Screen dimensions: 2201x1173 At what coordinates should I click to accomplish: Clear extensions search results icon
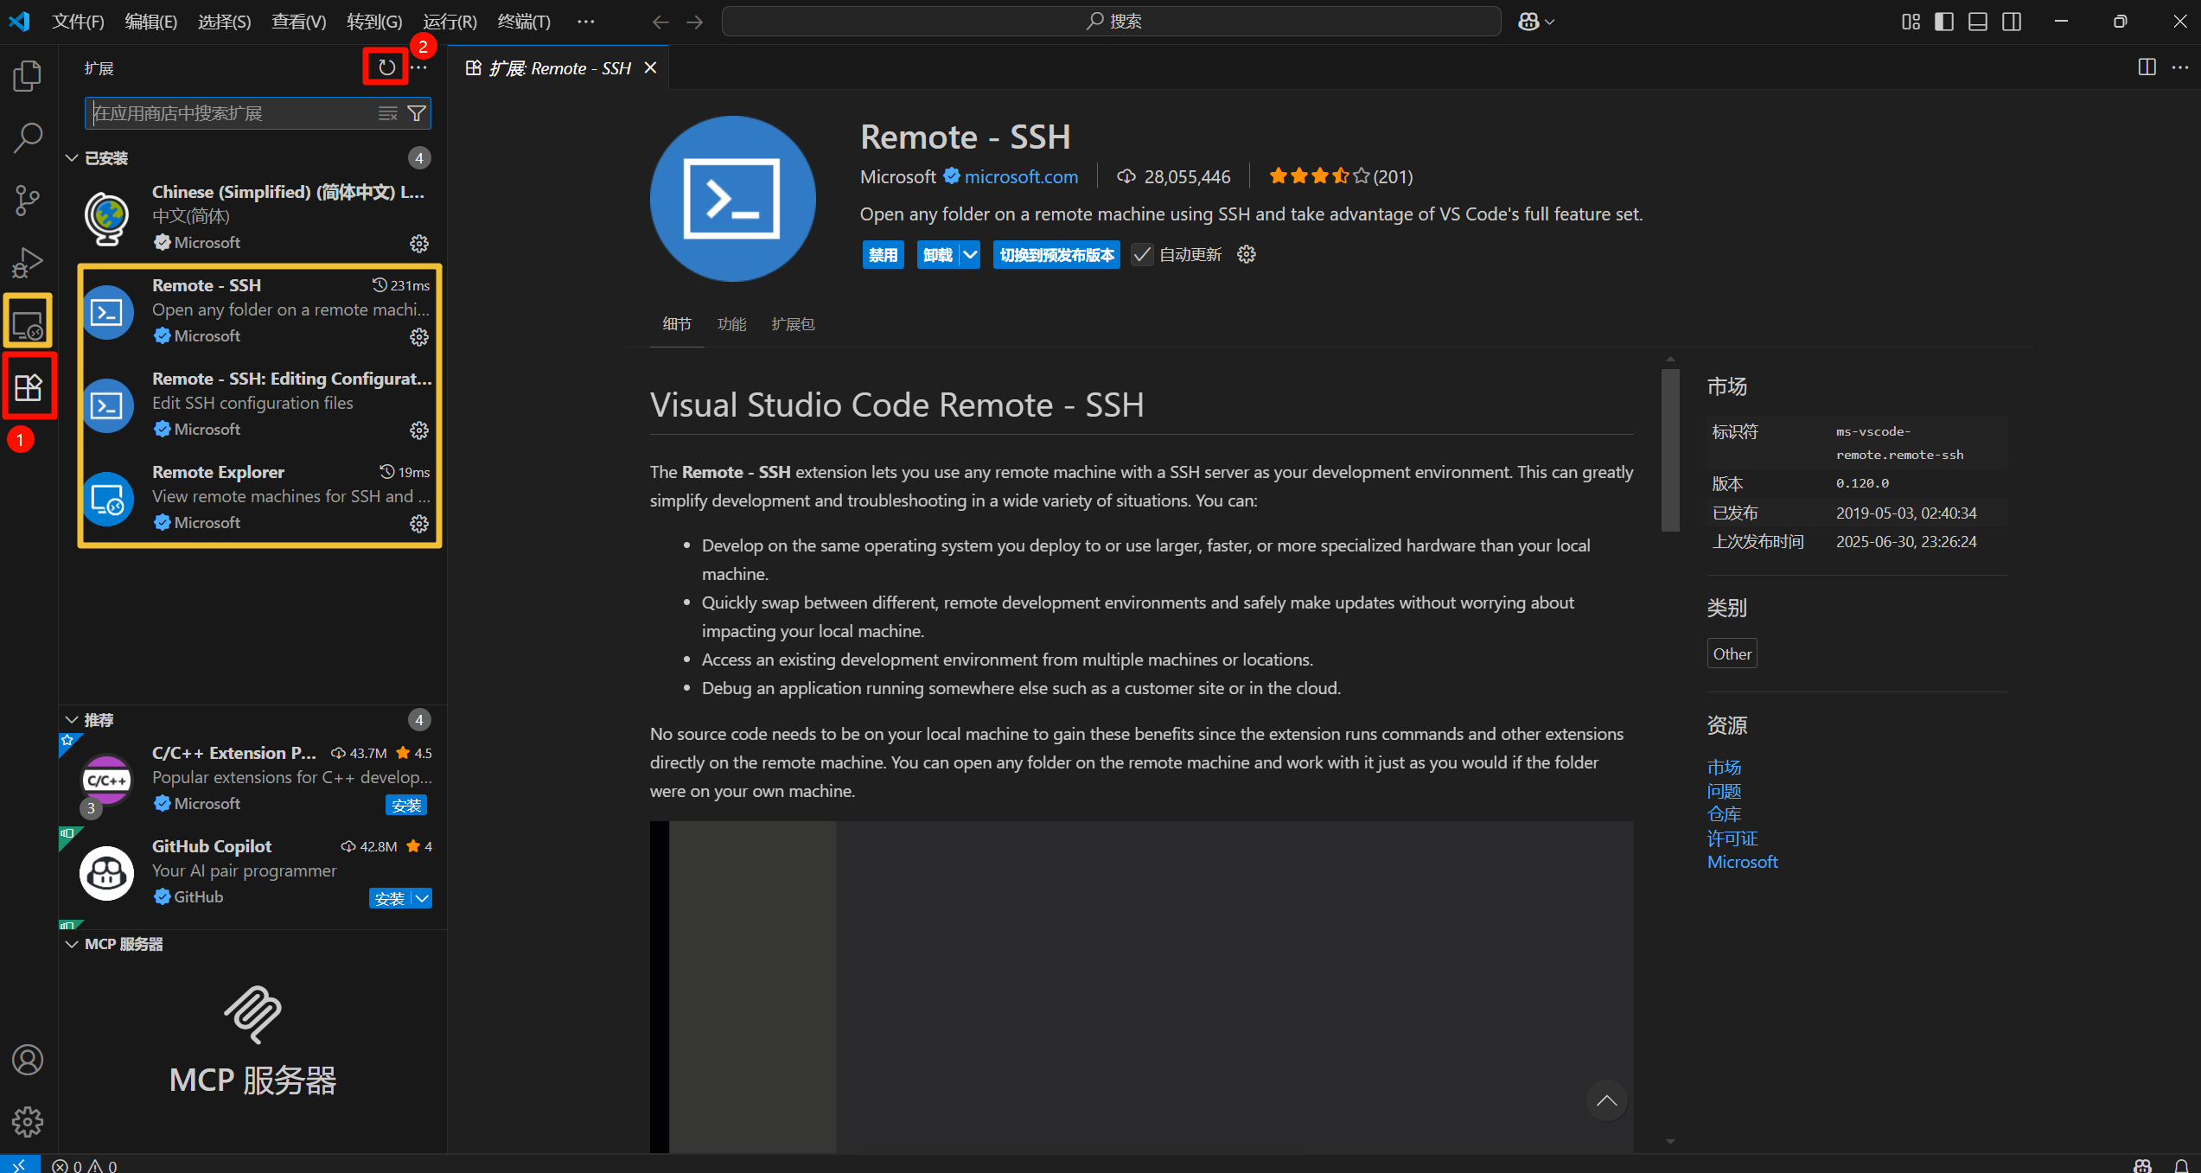click(x=388, y=113)
